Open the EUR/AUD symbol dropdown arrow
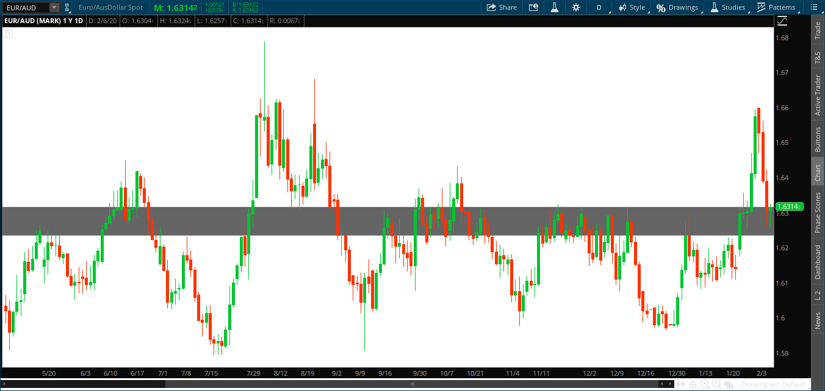Screen dimensions: 825x391 point(54,7)
